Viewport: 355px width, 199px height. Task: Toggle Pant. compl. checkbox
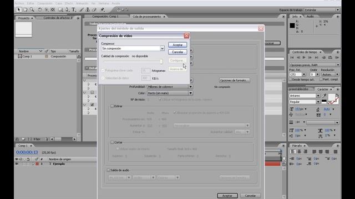(321, 80)
